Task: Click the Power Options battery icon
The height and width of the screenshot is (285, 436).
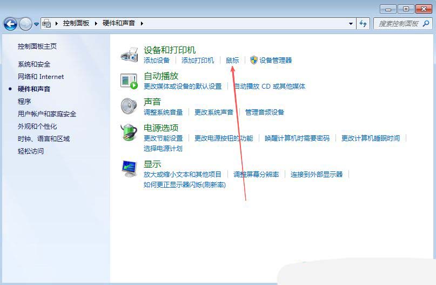Action: click(129, 132)
